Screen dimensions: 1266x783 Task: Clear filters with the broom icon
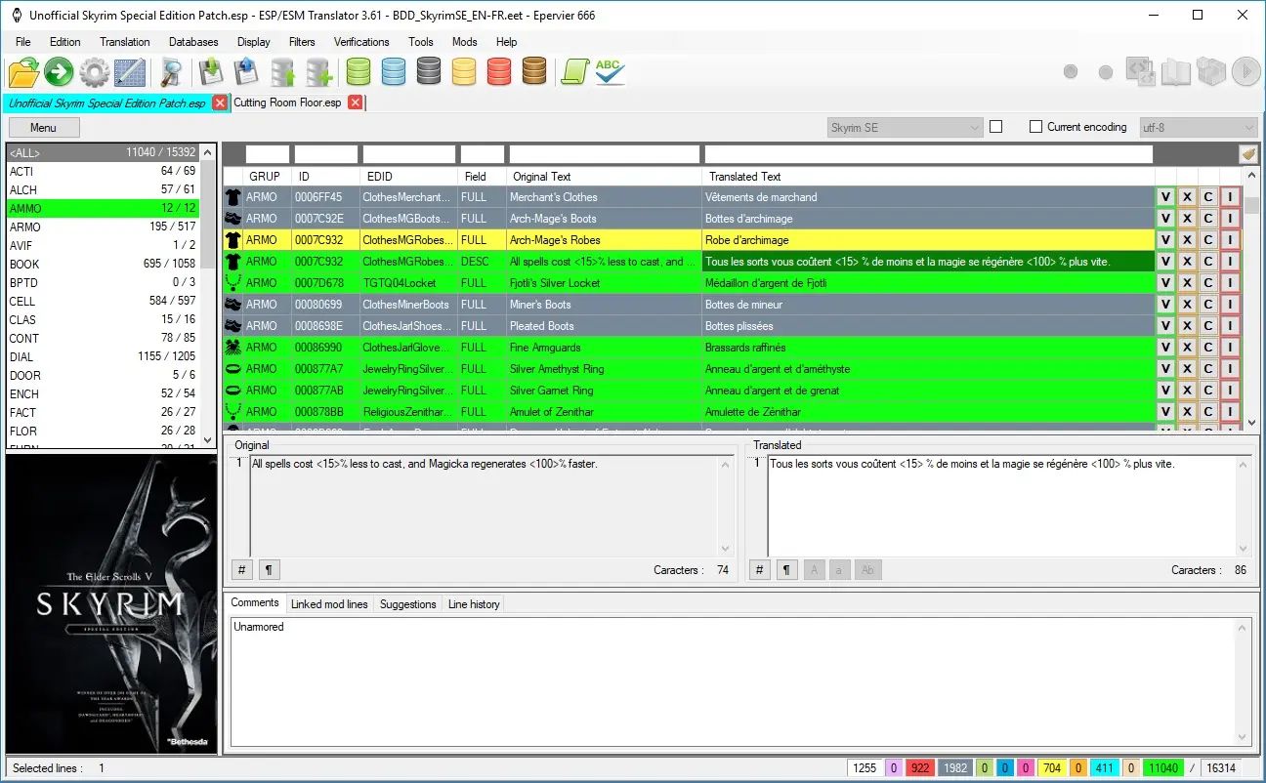[1247, 154]
